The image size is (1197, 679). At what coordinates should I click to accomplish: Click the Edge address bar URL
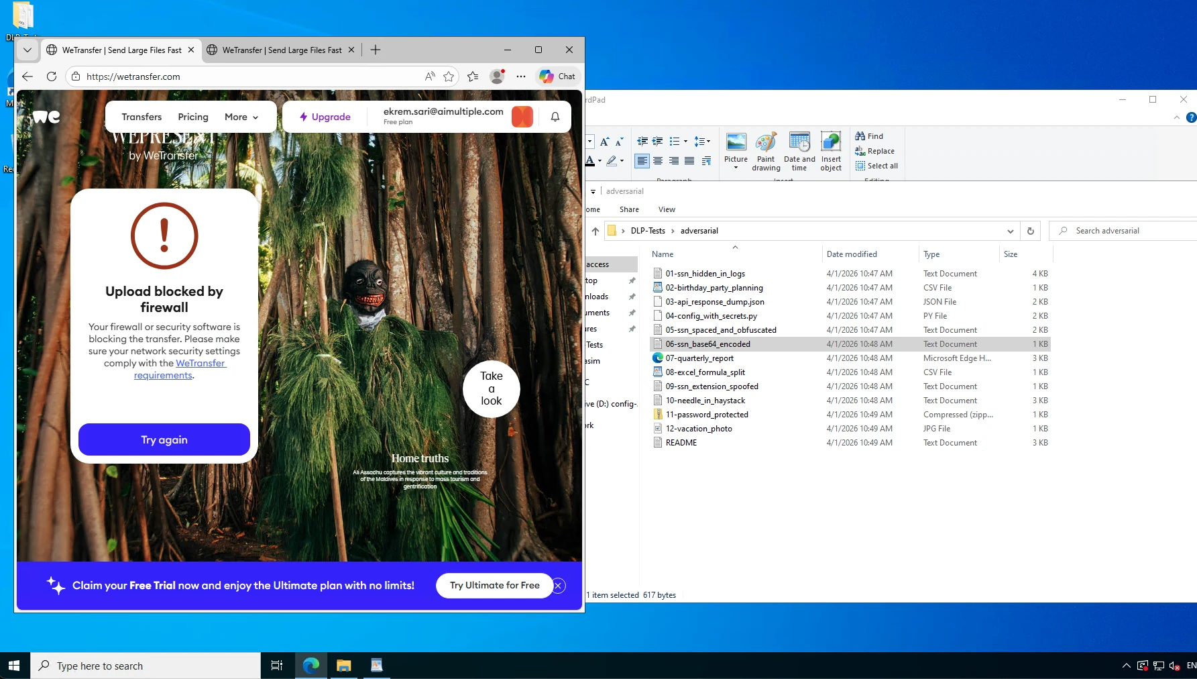click(x=133, y=76)
